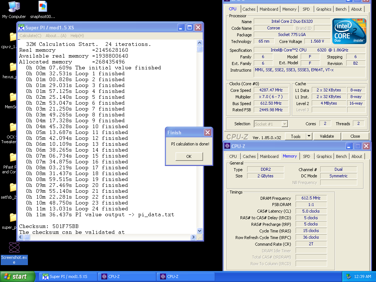
Task: Click the DRAM Frequency 612.5 MHz value
Action: (311, 198)
